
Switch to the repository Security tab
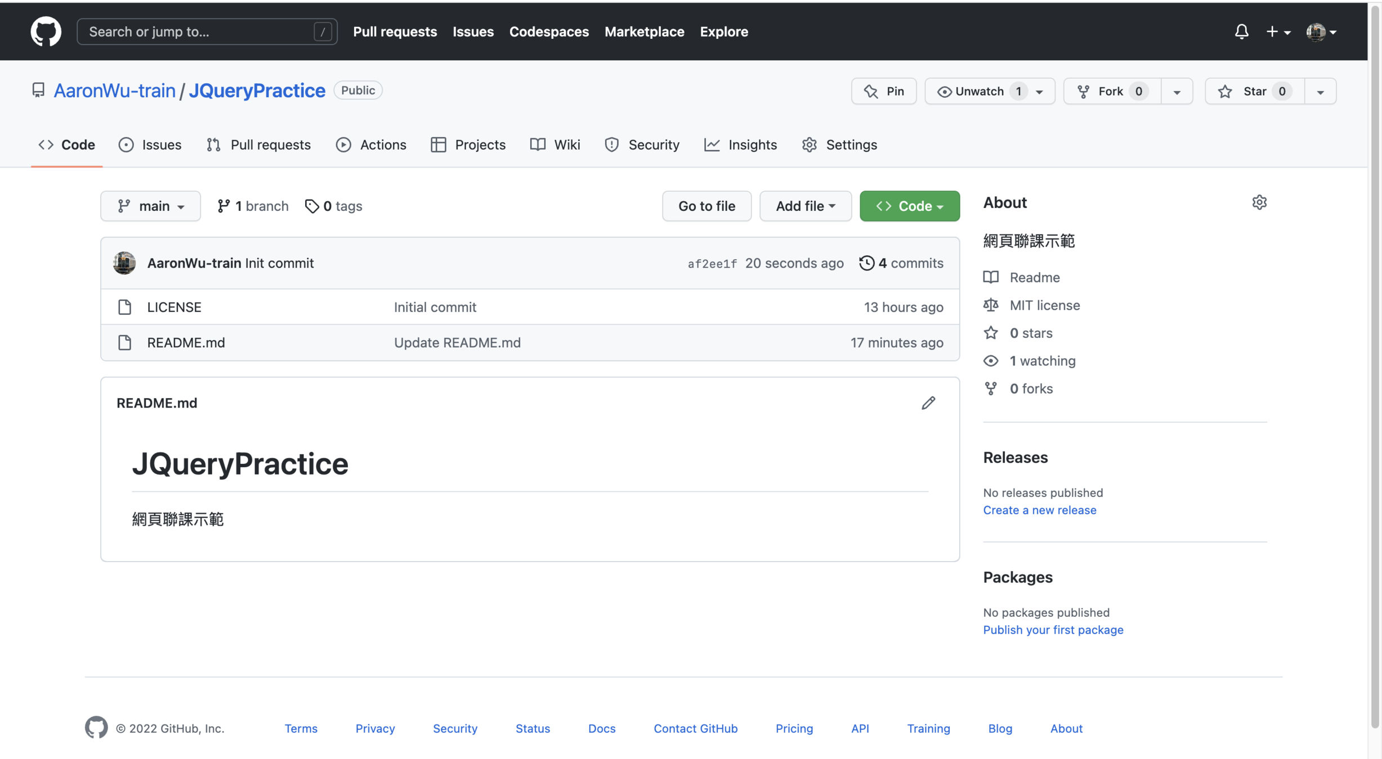pos(642,144)
